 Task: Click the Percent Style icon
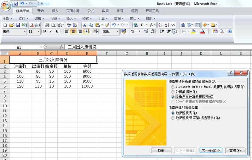click(133, 31)
